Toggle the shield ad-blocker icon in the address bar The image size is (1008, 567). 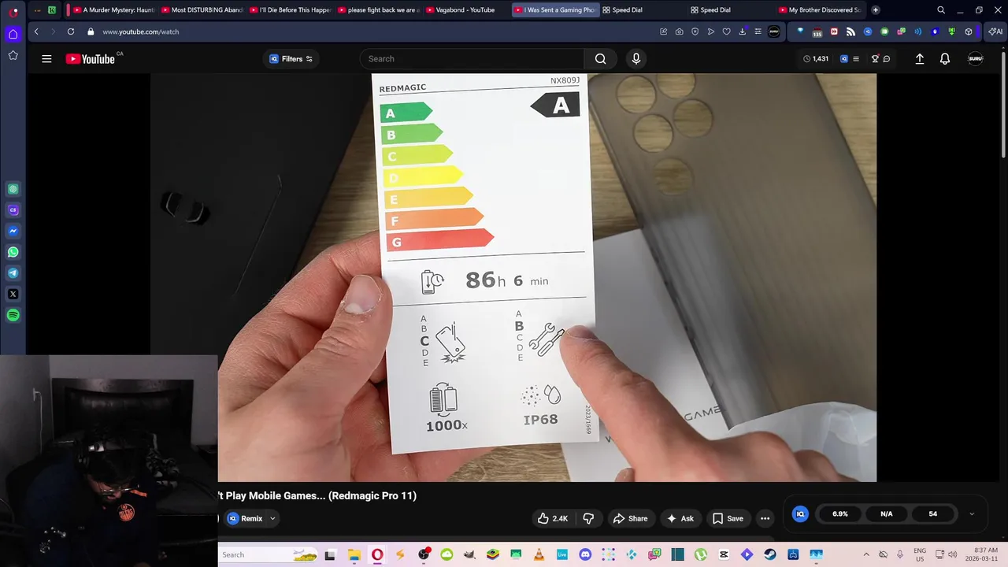coord(695,31)
